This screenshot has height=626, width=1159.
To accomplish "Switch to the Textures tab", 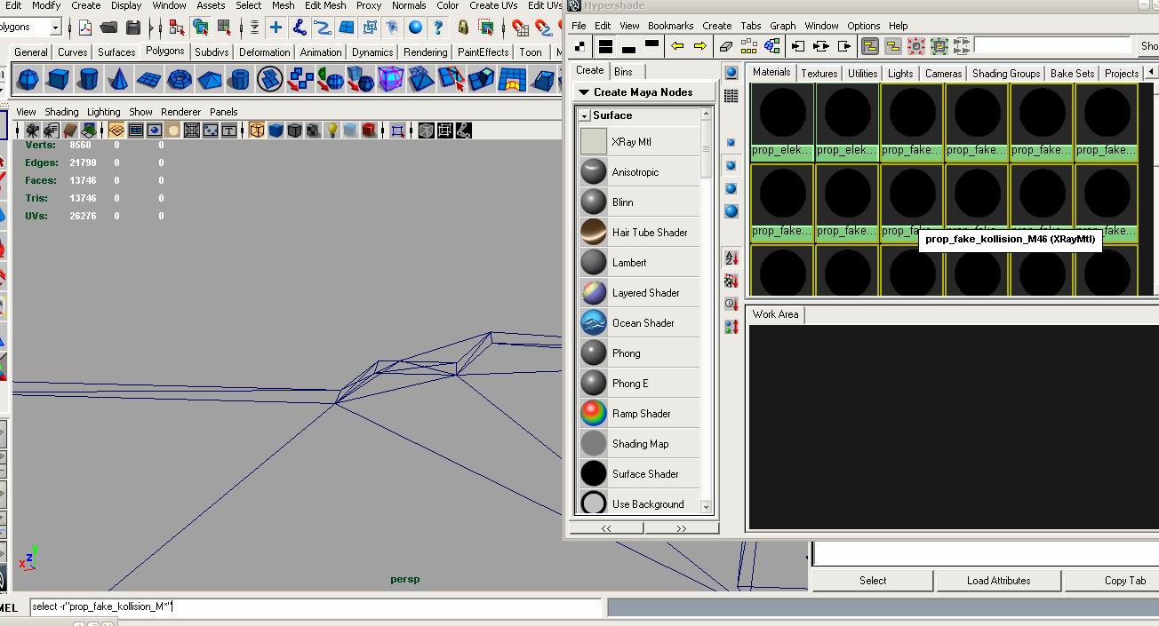I will coord(819,73).
